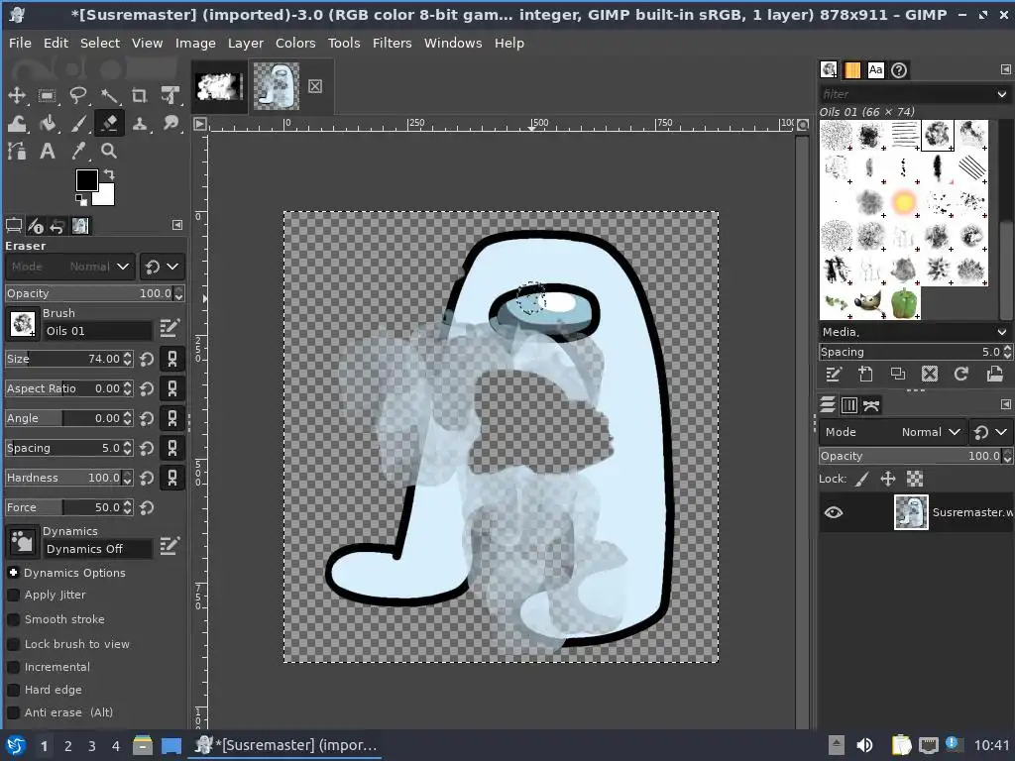Enable Anti erase checkbox
The height and width of the screenshot is (761, 1015).
(13, 712)
